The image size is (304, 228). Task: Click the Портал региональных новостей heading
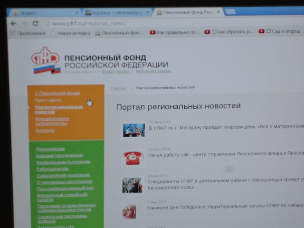pyautogui.click(x=179, y=106)
